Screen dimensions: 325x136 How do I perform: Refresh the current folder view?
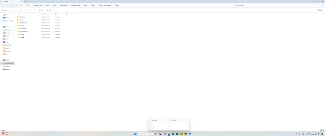coord(16,5)
